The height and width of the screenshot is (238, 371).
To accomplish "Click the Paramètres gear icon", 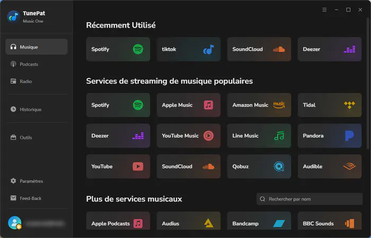I will (13, 181).
